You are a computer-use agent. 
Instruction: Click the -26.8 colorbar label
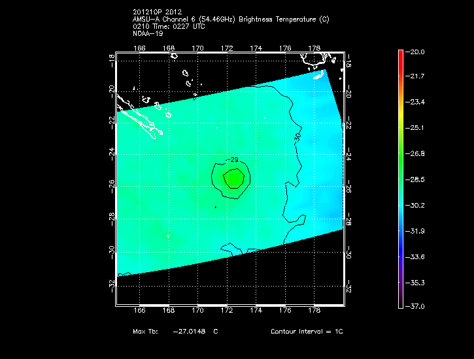click(415, 153)
